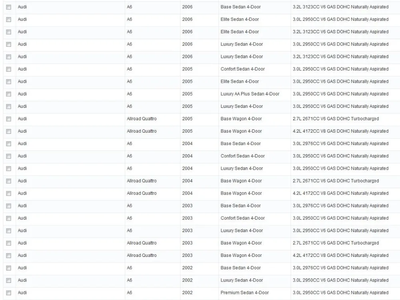
Task: Click 'Allroad Quattro' in 2003 4.2L V8 row
Action: [x=142, y=255]
